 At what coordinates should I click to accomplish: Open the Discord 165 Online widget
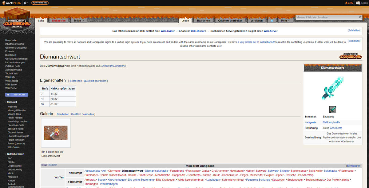click(17, 94)
